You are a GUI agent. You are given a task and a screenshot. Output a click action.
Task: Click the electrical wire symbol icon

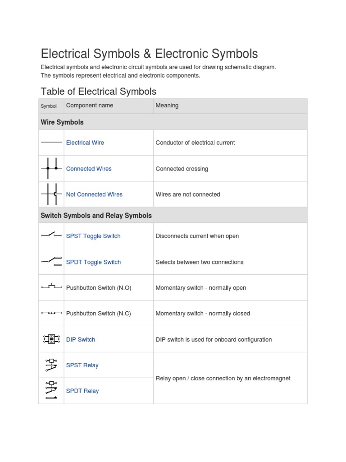pos(51,142)
